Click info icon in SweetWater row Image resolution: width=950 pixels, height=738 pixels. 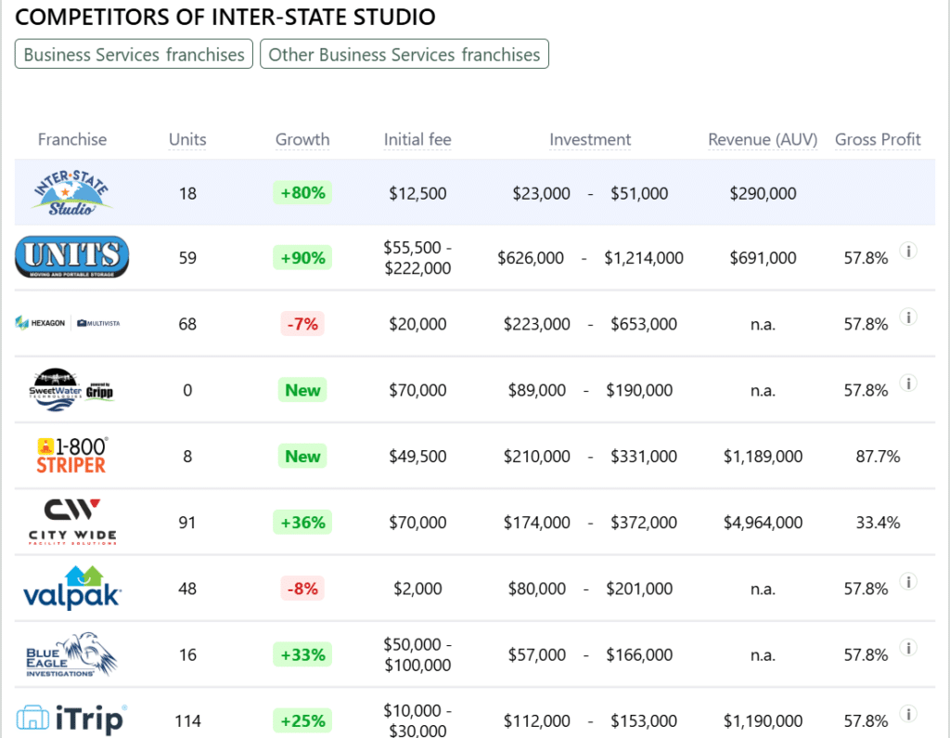click(907, 382)
